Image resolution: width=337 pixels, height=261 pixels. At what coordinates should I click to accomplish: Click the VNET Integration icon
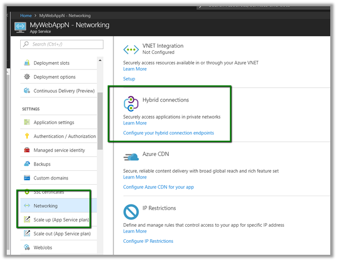[x=131, y=49]
